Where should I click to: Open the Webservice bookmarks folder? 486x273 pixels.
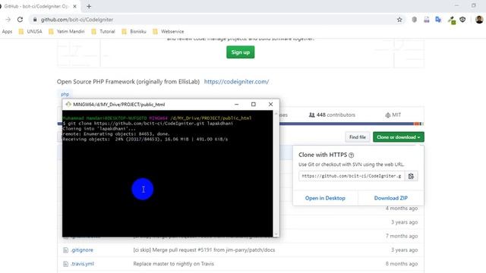tap(169, 32)
